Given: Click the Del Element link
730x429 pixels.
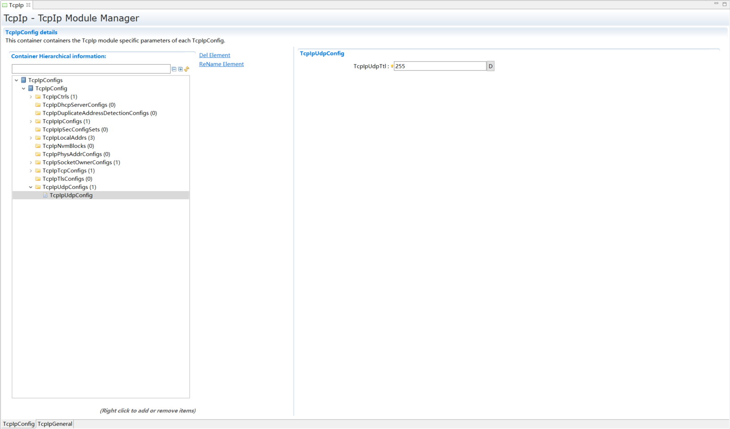Looking at the screenshot, I should tap(214, 55).
